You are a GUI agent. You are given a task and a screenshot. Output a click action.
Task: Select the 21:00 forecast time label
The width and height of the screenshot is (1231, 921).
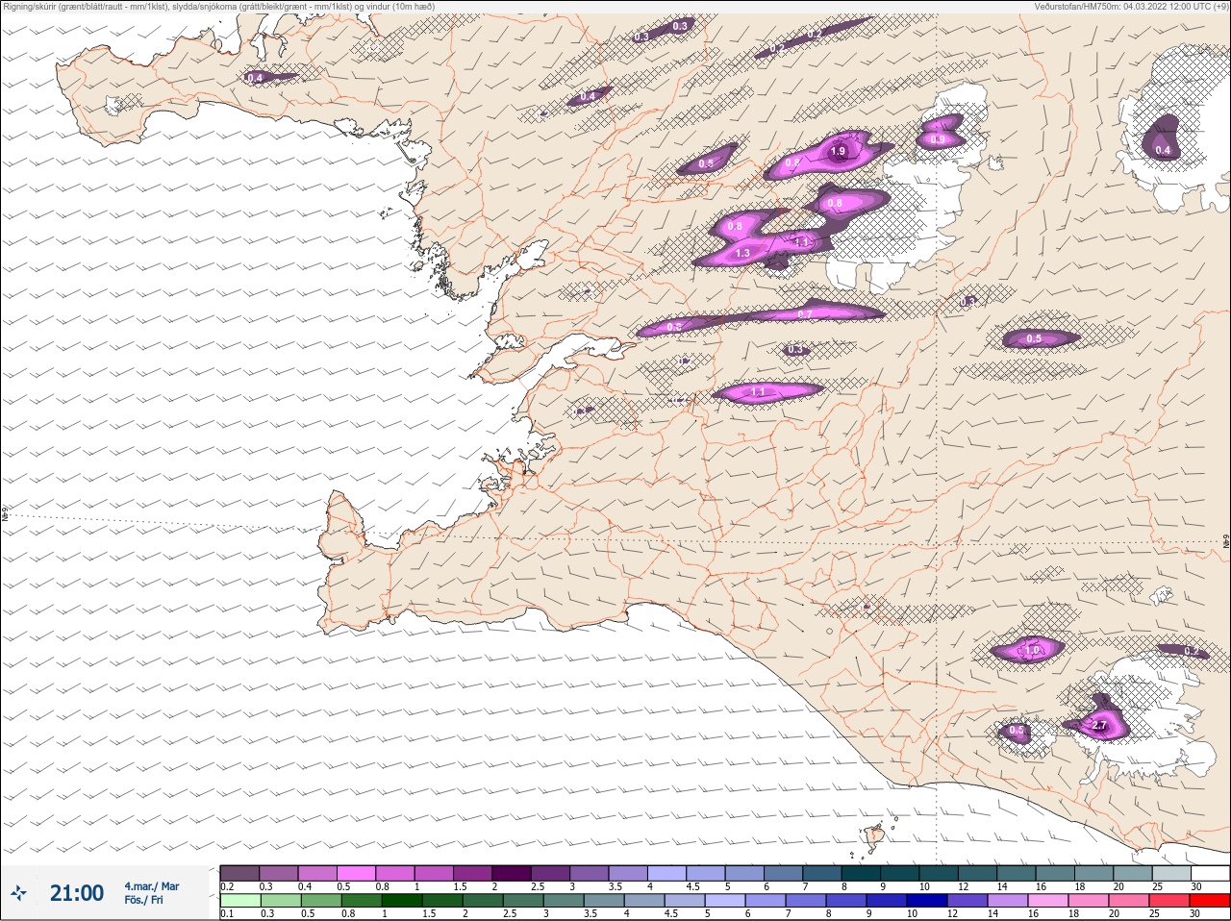[76, 893]
